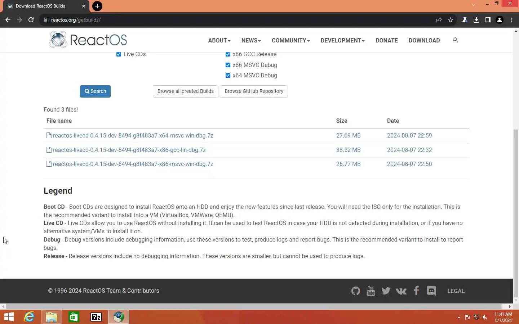The image size is (519, 324).
Task: Click the ReactOS logo
Action: (x=88, y=40)
